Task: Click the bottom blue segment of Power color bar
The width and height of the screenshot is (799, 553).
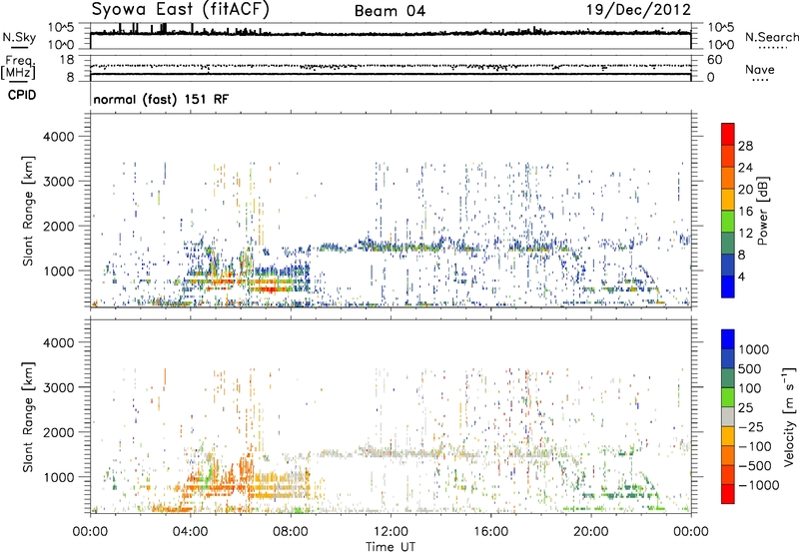Action: tap(728, 286)
